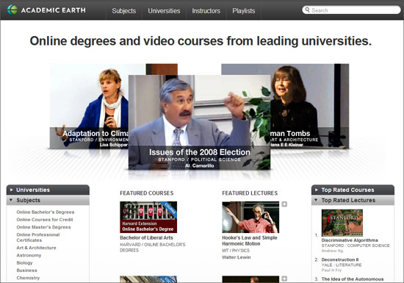Viewport: 404px width, 283px height.
Task: Open The Idea of the Autonomous lecture
Action: [x=352, y=279]
